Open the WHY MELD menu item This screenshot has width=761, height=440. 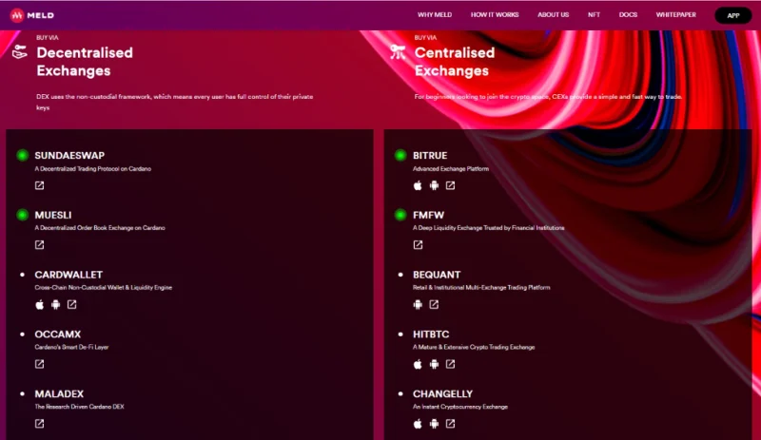pyautogui.click(x=435, y=15)
